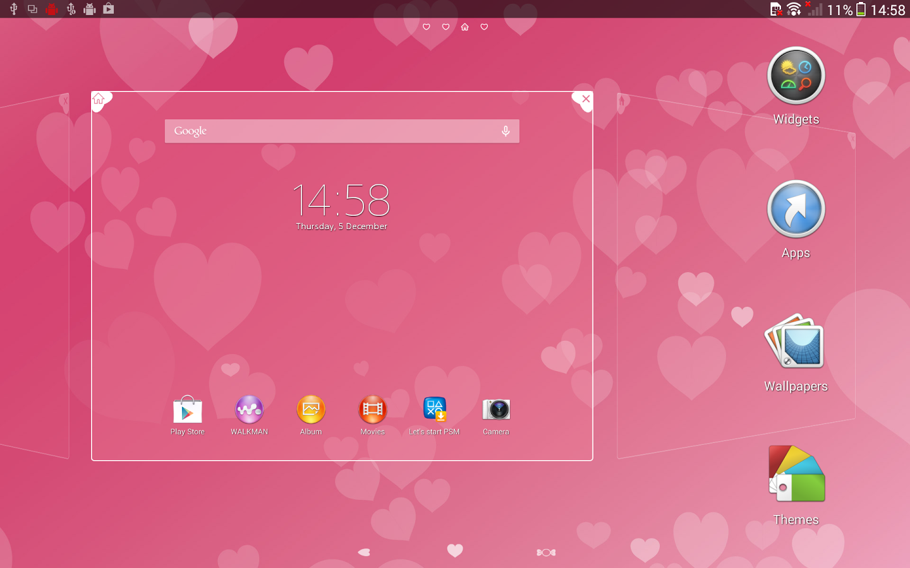910x568 pixels.
Task: Remove center pane with its X button
Action: pos(586,98)
